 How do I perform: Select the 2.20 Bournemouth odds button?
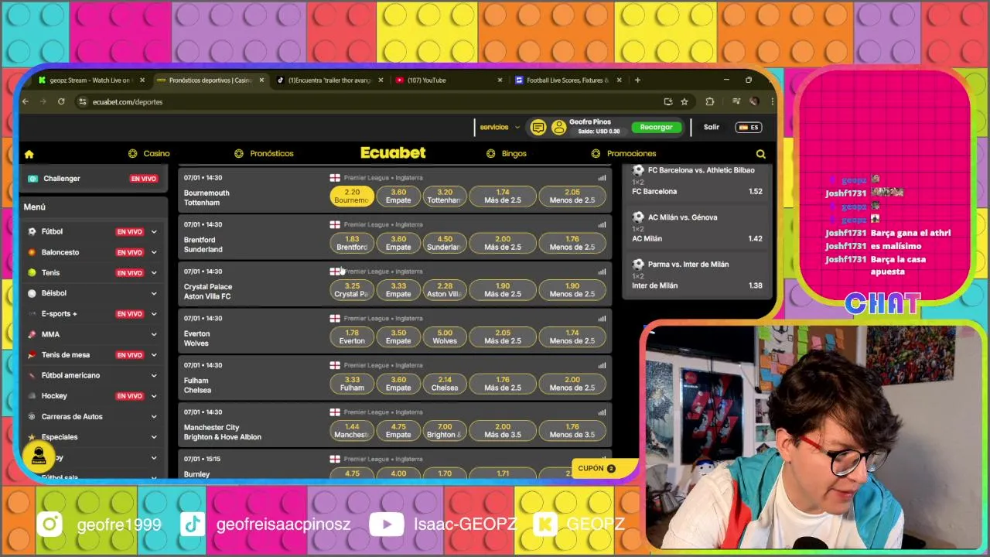[352, 196]
